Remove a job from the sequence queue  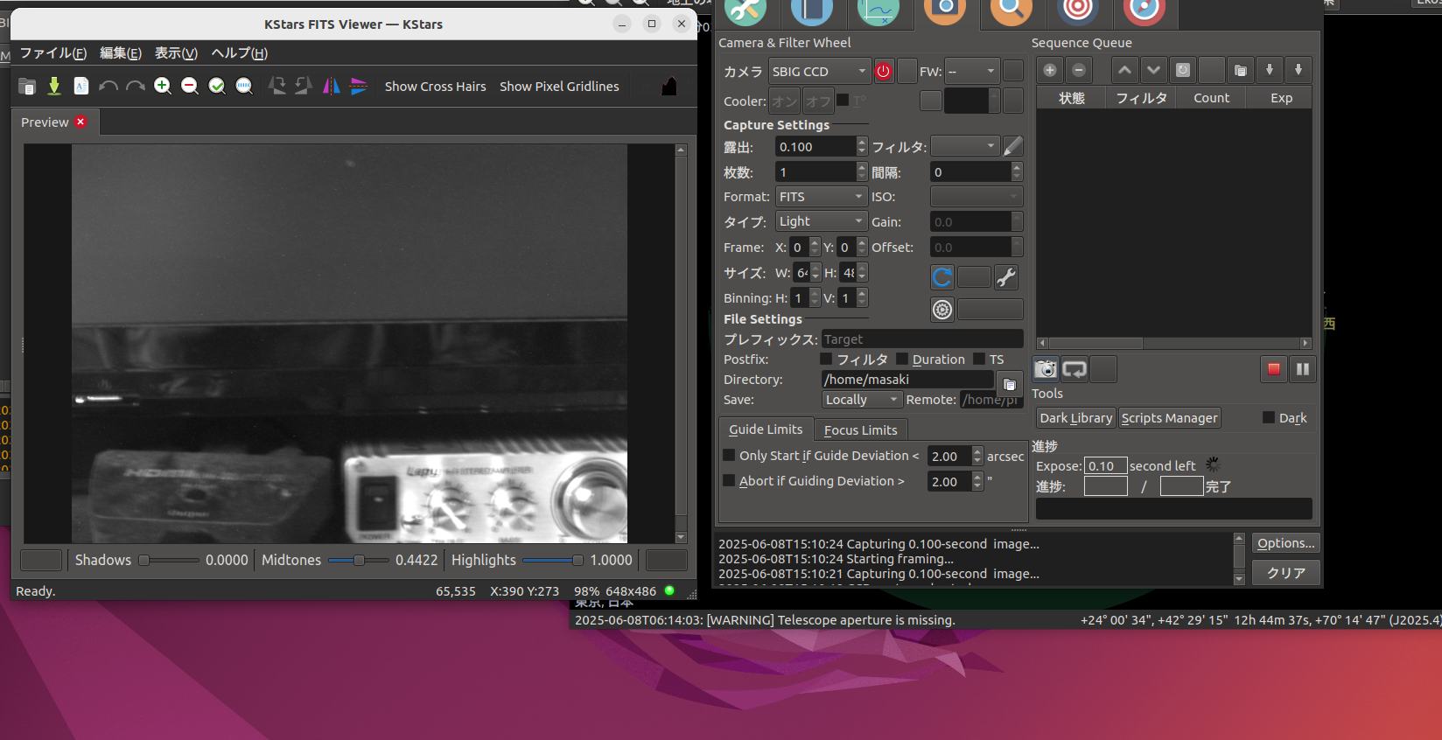tap(1079, 70)
